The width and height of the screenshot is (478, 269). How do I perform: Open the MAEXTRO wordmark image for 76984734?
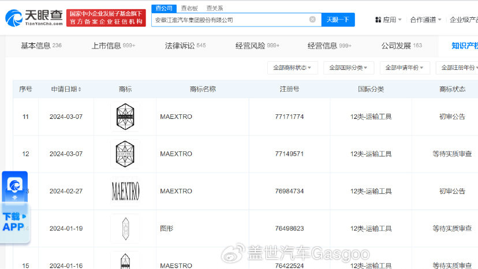click(125, 191)
